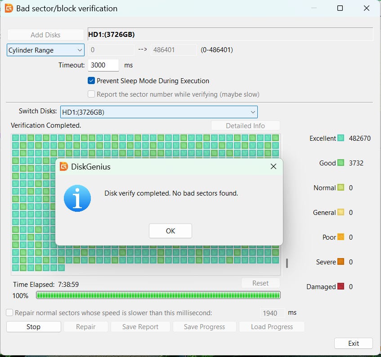Click the Reset button
The height and width of the screenshot is (357, 381).
coord(260,283)
